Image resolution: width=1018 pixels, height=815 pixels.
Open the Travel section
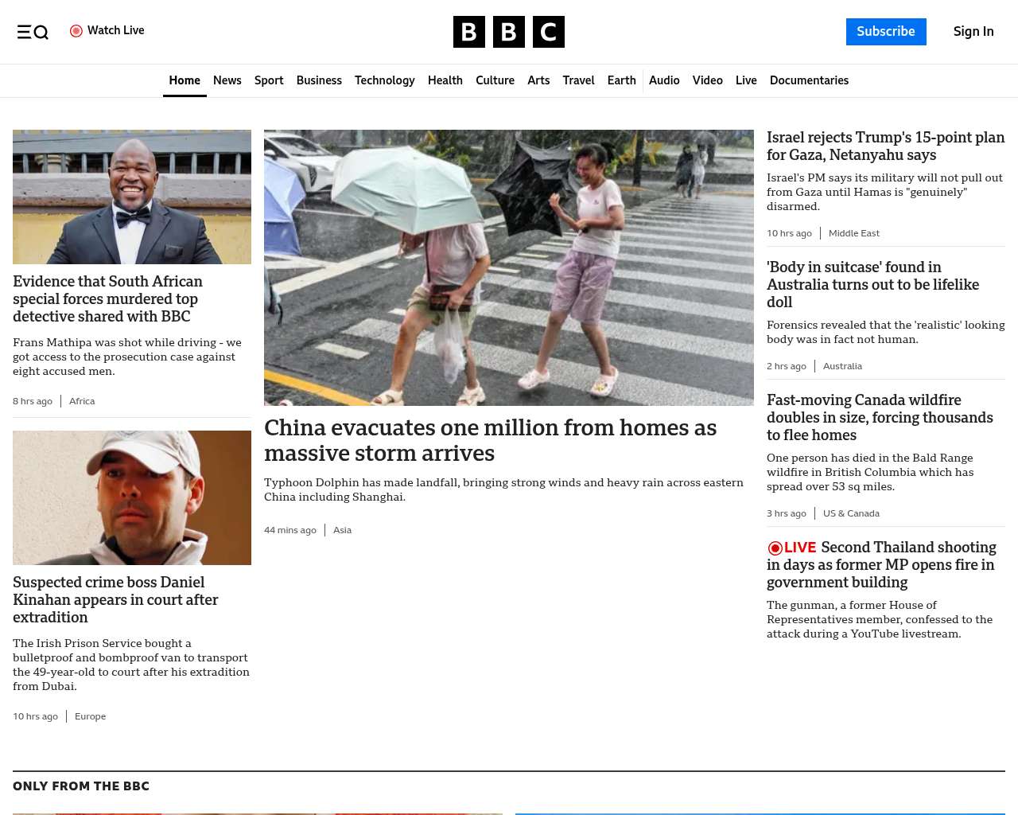pos(578,80)
